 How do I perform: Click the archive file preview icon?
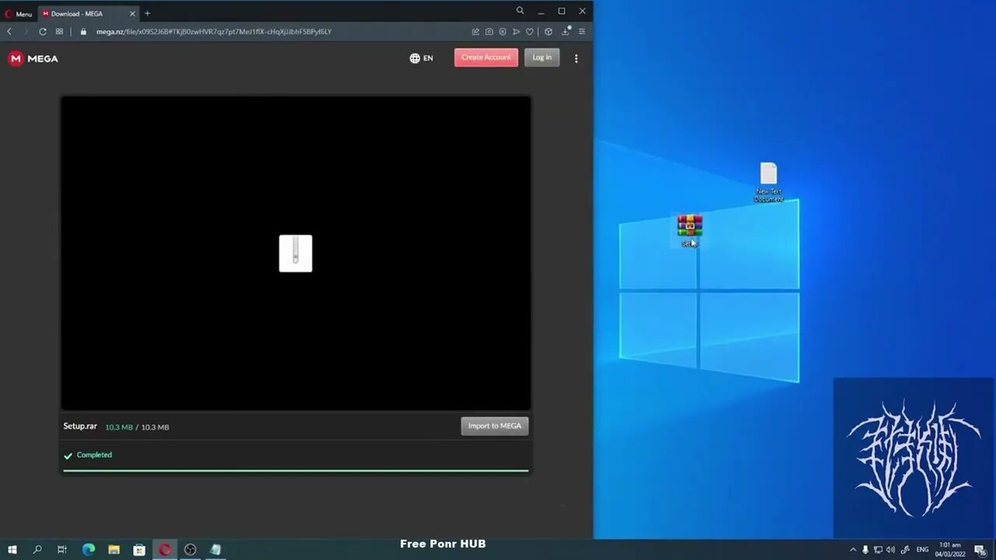pos(296,254)
